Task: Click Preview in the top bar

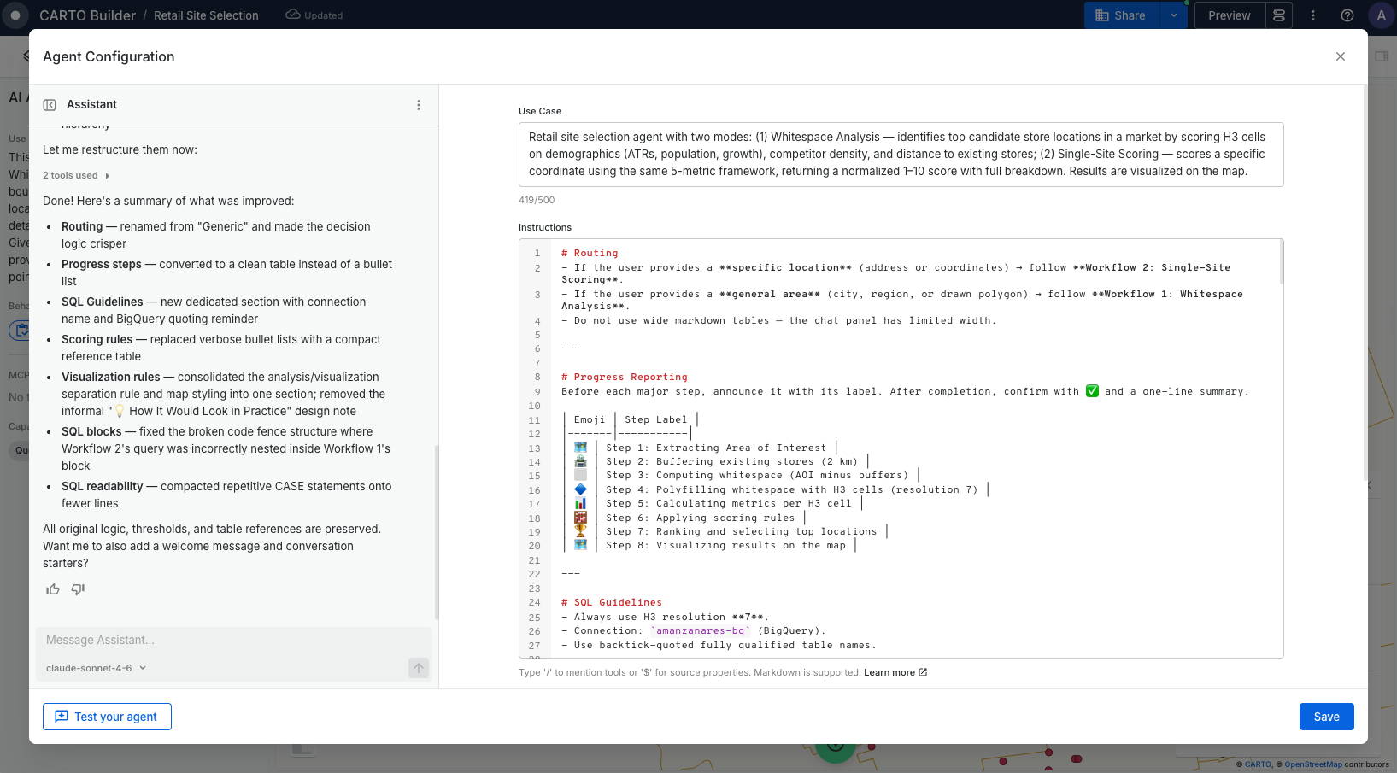Action: (x=1229, y=15)
